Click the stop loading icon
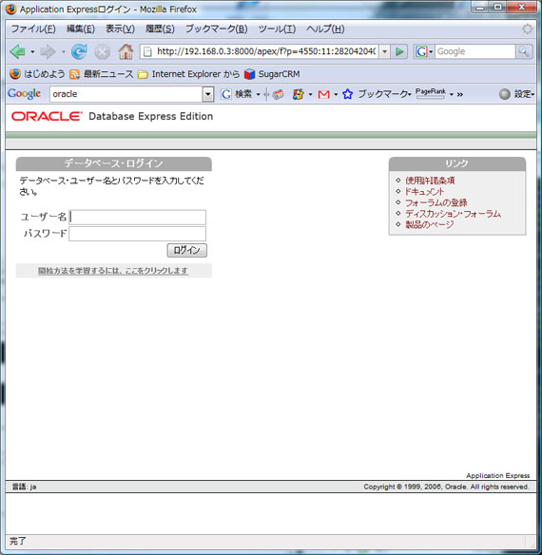This screenshot has width=542, height=555. pos(102,52)
